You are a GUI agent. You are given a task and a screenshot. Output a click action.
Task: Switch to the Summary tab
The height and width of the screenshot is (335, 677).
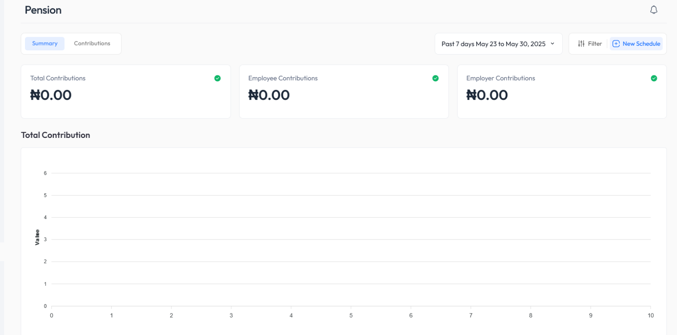tap(45, 44)
